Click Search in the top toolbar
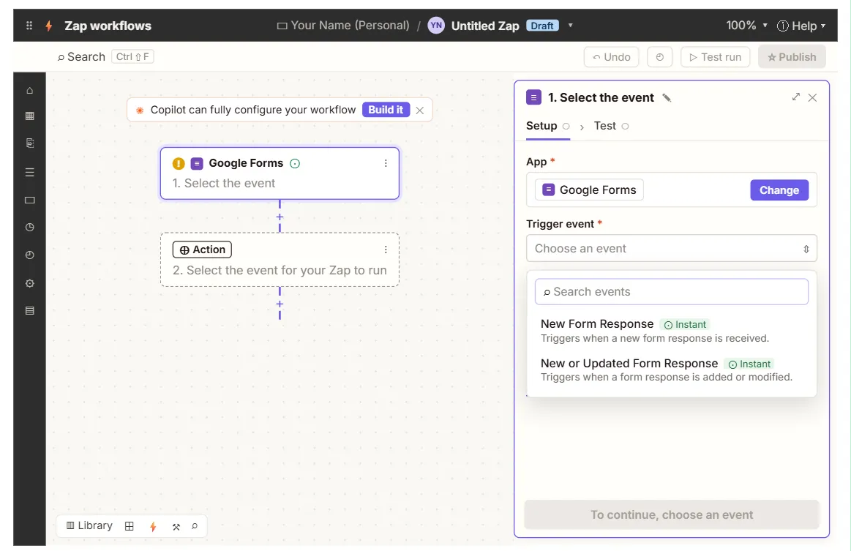This screenshot has height=551, width=851. pos(81,57)
